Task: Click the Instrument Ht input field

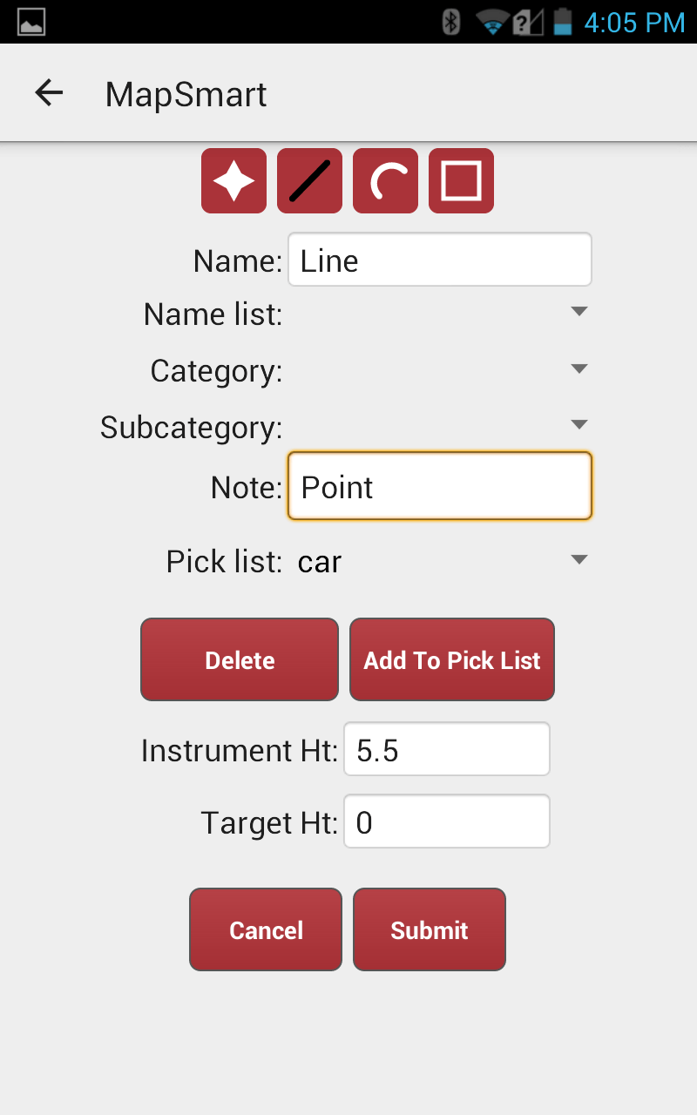Action: tap(447, 749)
